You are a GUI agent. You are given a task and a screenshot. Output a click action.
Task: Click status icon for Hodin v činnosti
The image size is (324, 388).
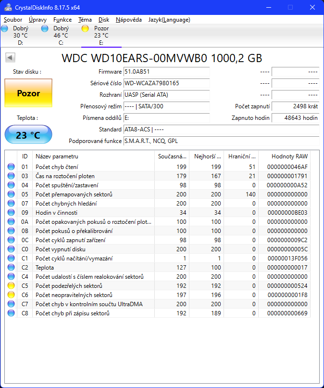click(11, 213)
